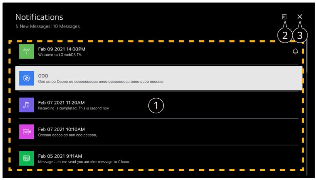Screen dimensions: 316x180
Task: Close the Notifications panel with the X
Action: [300, 17]
